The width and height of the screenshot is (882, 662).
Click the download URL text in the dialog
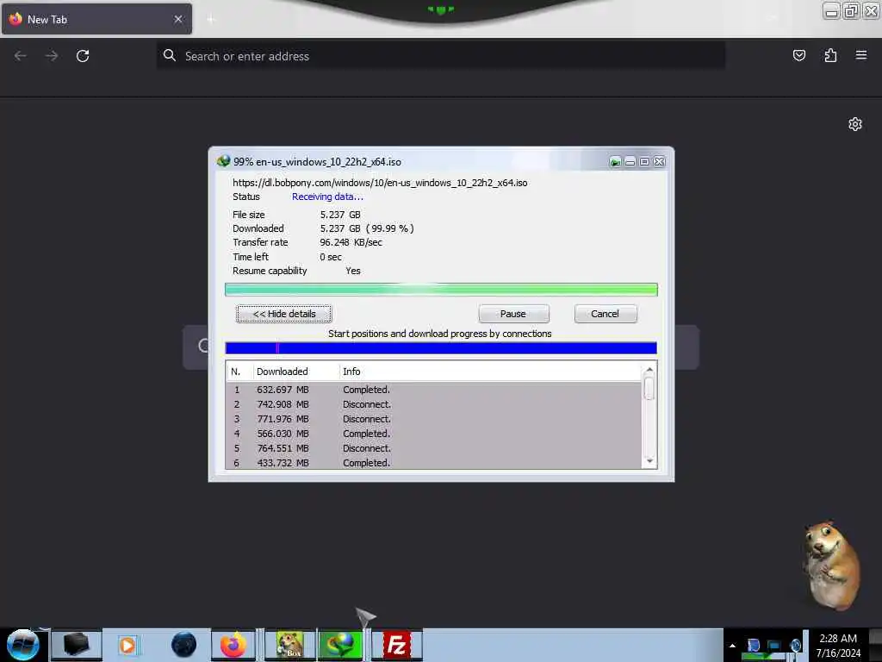pos(380,183)
